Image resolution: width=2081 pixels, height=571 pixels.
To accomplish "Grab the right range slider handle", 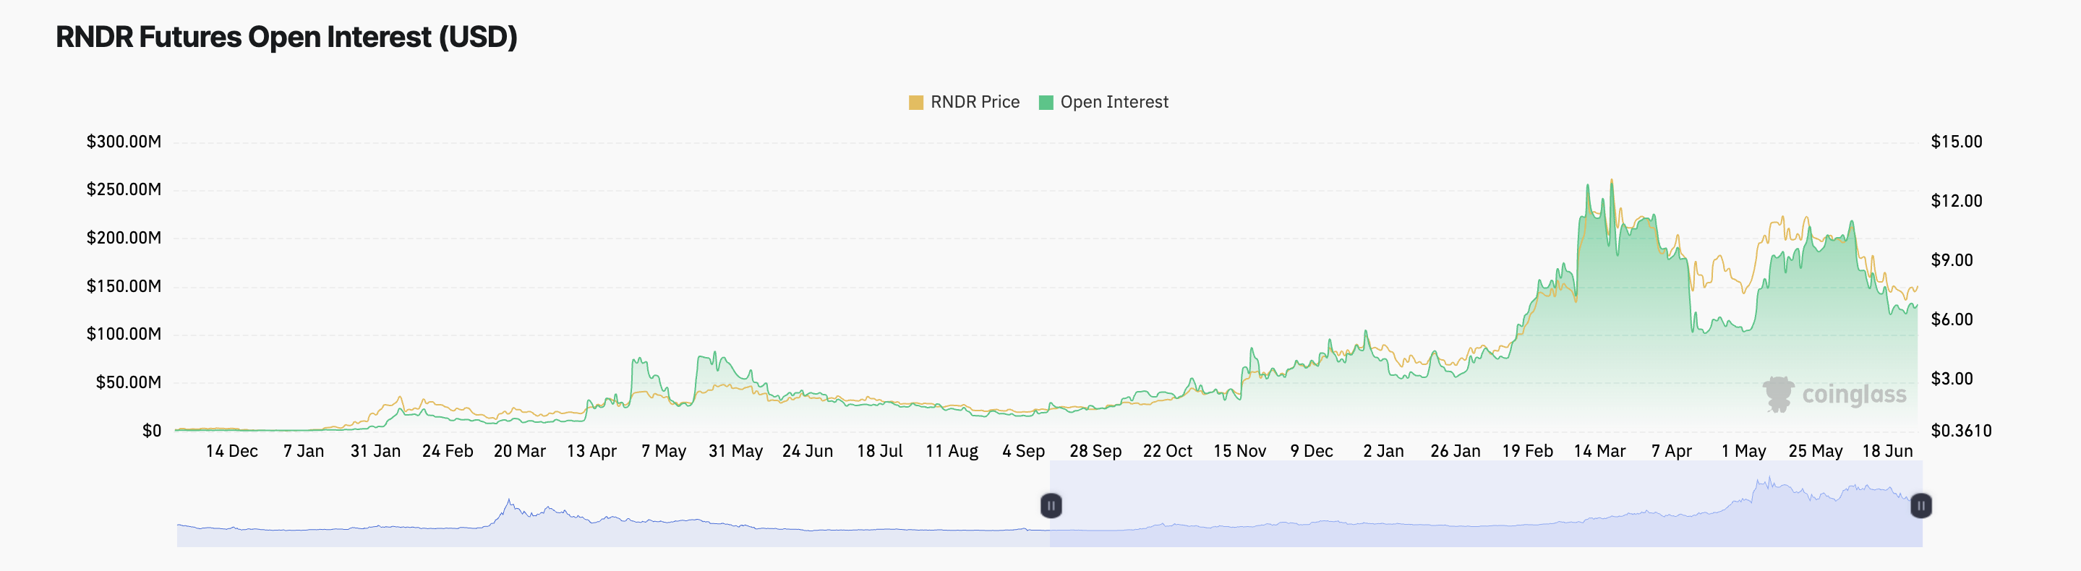I will click(1921, 505).
